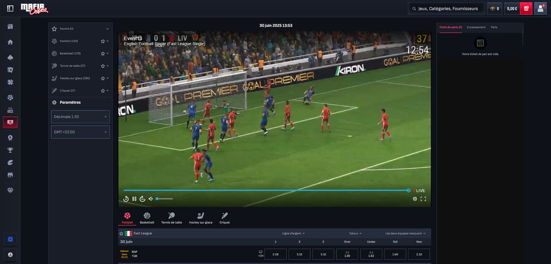Open the user profile icon with notification

pos(540,8)
